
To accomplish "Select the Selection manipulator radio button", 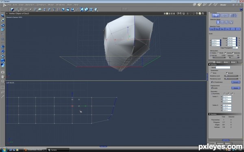I will [233, 53].
